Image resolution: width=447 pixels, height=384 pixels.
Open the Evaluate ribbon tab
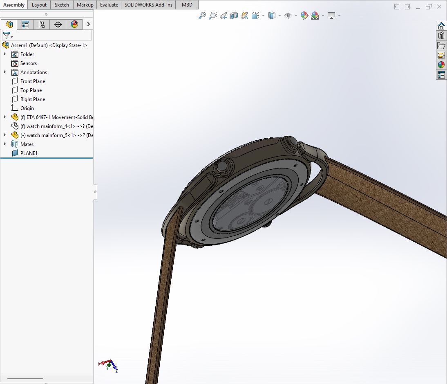109,5
